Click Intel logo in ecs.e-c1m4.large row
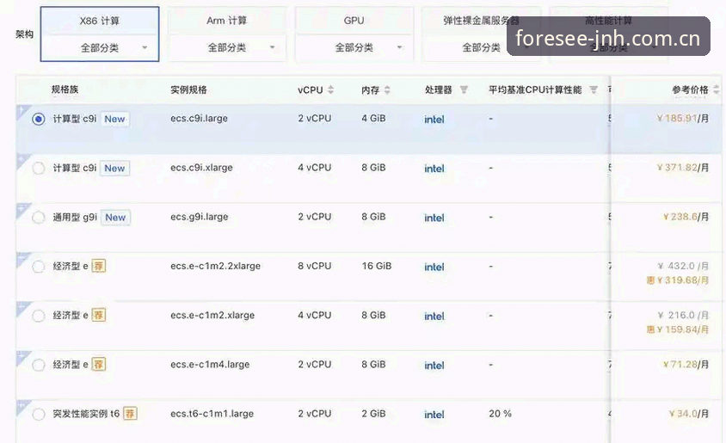 tap(434, 366)
